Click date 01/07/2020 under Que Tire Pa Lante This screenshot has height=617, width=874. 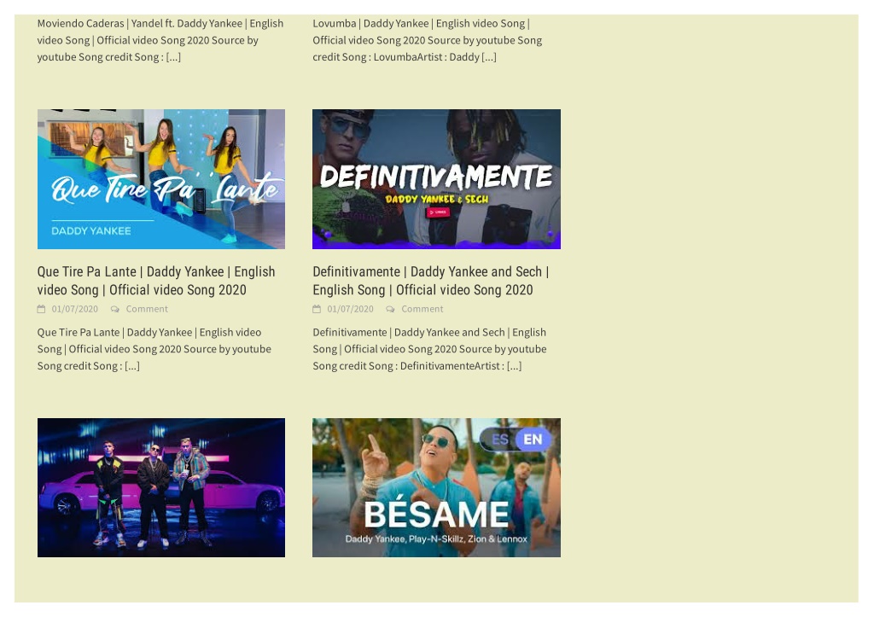pyautogui.click(x=75, y=309)
